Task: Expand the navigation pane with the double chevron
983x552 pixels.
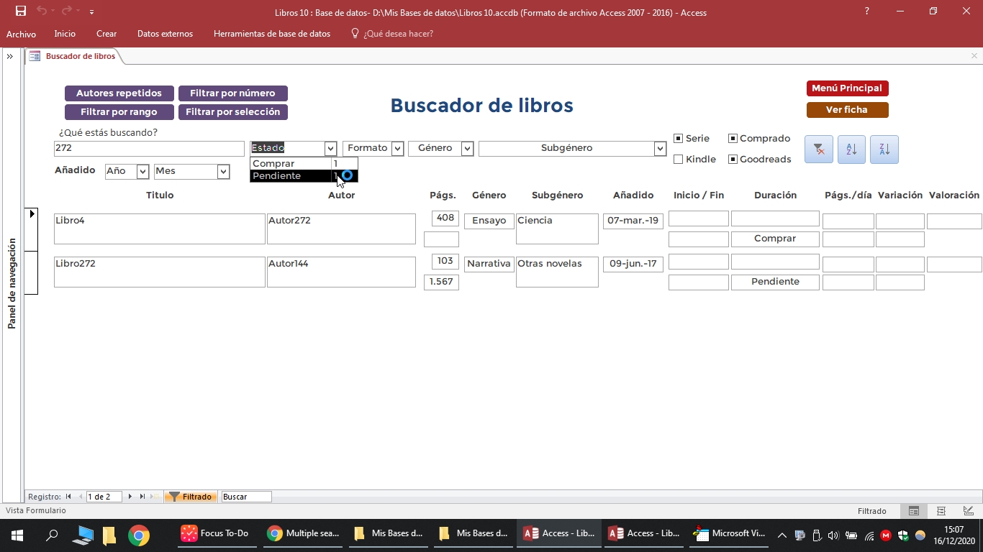Action: tap(10, 56)
